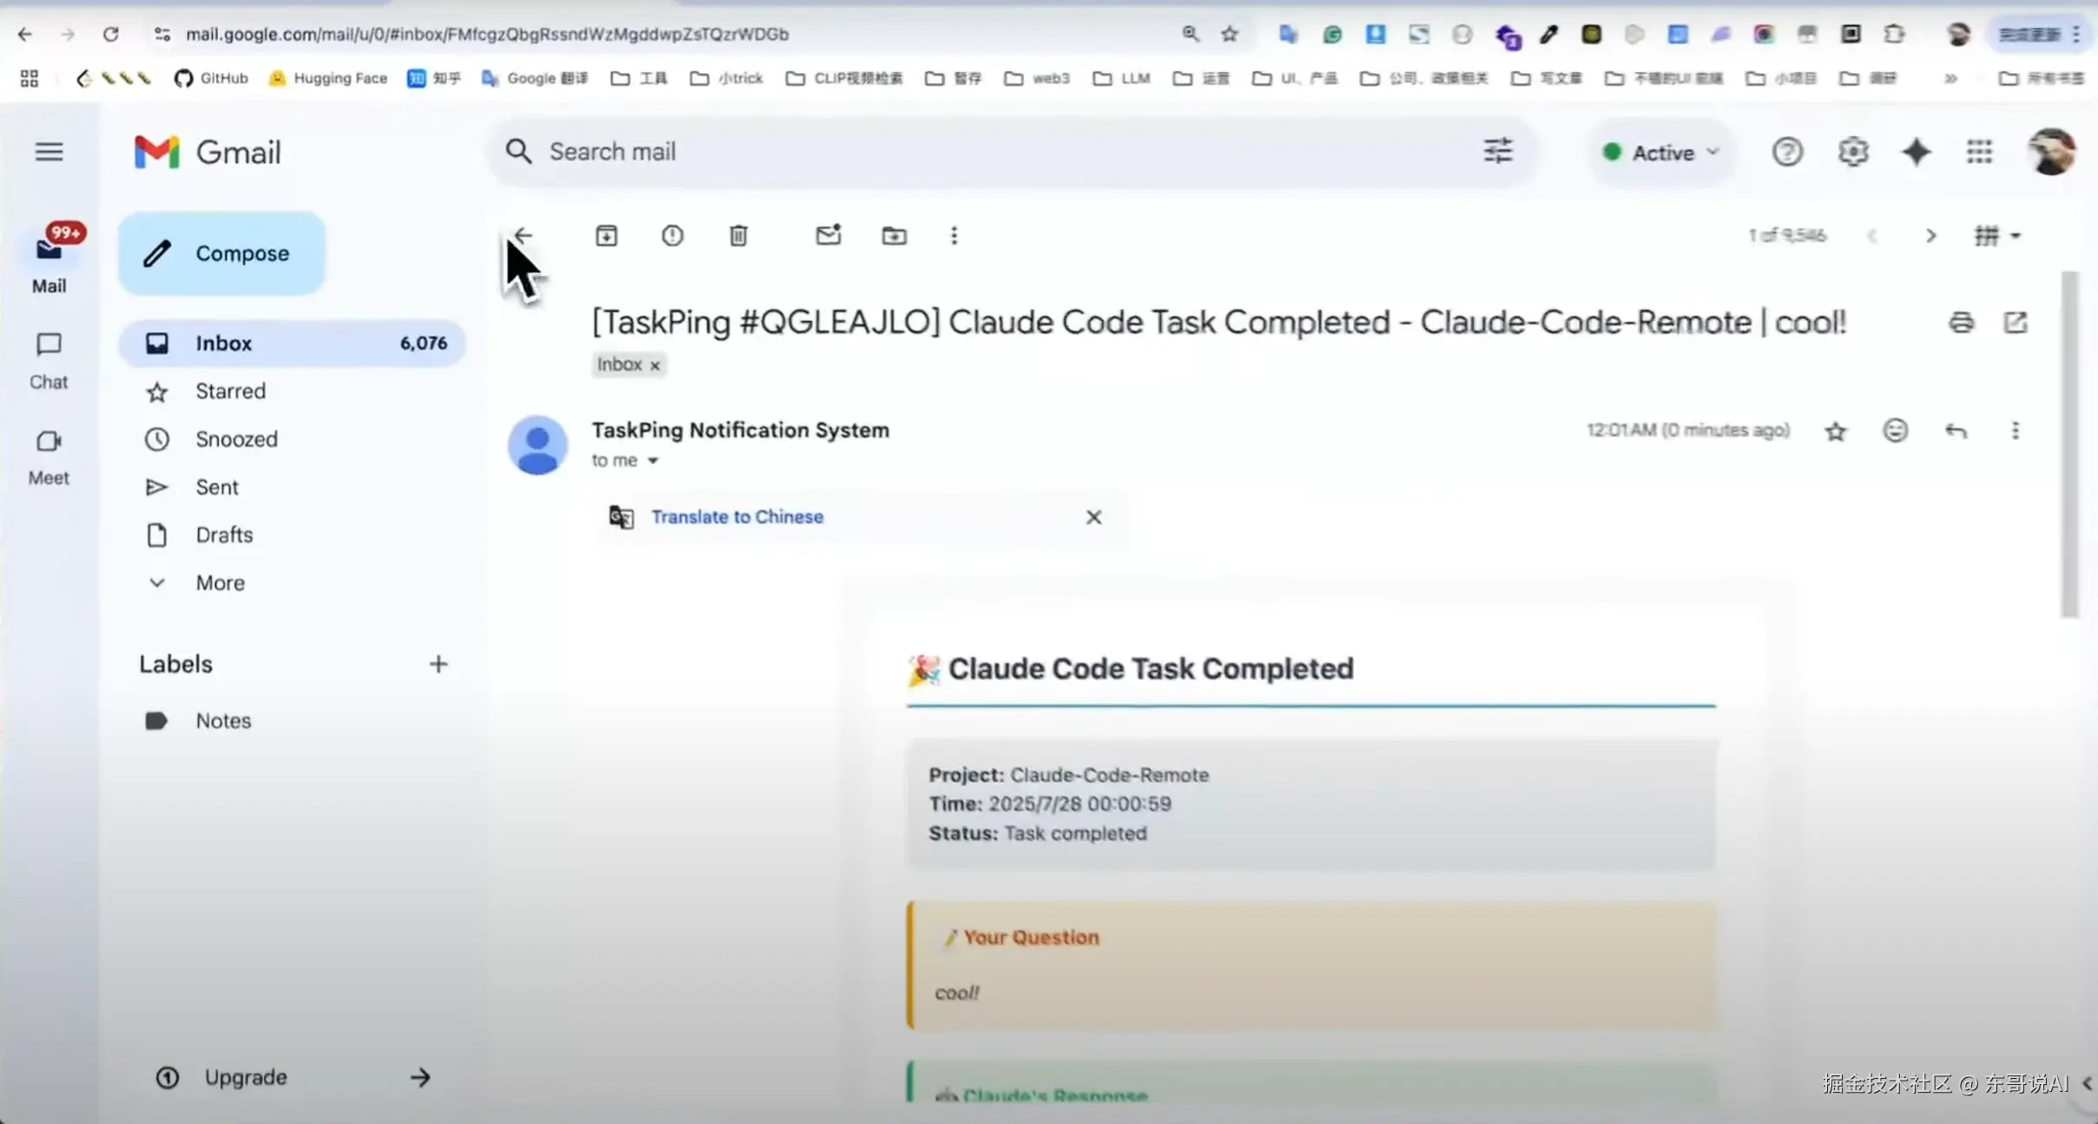Click Translate to Chinese link
Image resolution: width=2098 pixels, height=1124 pixels.
737,516
